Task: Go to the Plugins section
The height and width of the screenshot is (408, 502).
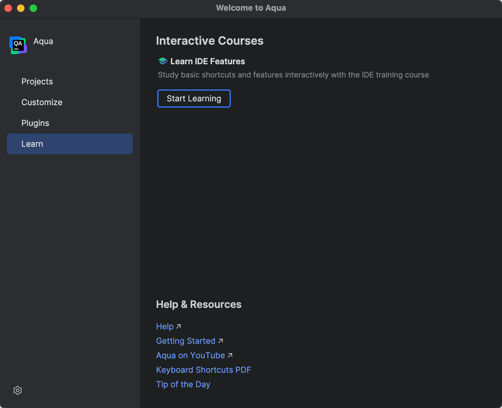Action: (70, 123)
